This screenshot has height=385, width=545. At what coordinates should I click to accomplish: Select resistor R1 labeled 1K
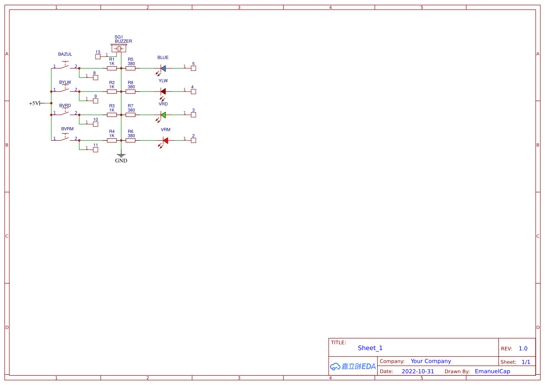[112, 68]
